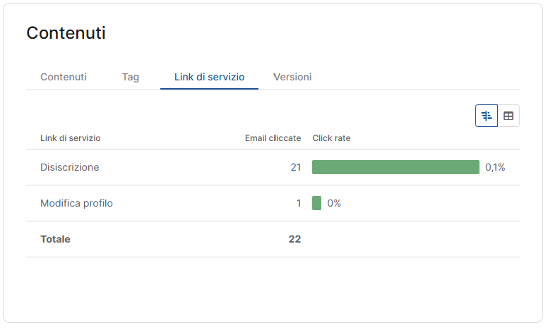
Task: Click the Modifica profilo small green bar
Action: click(316, 203)
